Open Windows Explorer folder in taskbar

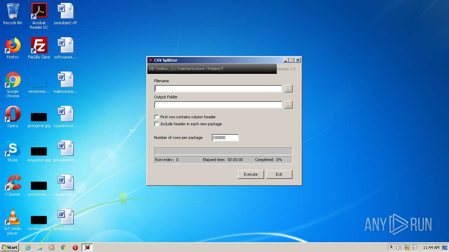point(40,247)
